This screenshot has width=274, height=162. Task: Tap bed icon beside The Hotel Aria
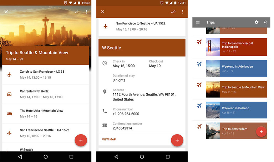9,114
